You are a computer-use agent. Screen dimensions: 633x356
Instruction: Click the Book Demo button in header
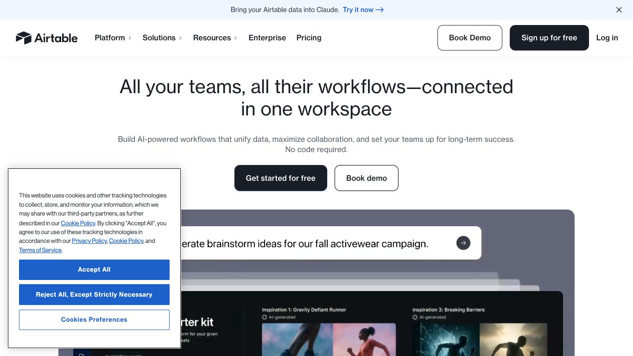point(470,38)
